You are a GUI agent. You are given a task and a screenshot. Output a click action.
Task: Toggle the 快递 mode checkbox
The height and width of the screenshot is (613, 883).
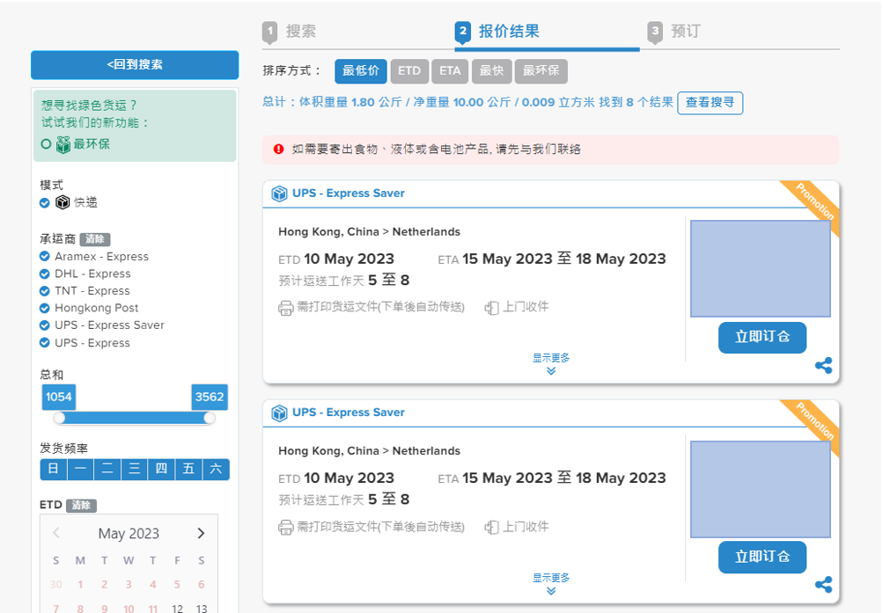45,203
